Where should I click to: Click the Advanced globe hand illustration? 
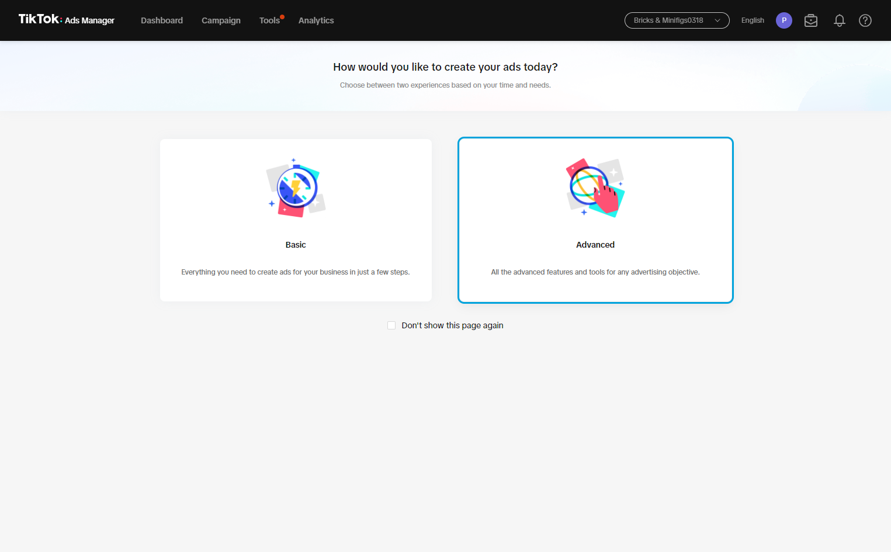point(595,188)
